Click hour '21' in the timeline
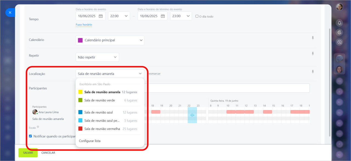This screenshot has height=161, width=351. (x=180, y=106)
